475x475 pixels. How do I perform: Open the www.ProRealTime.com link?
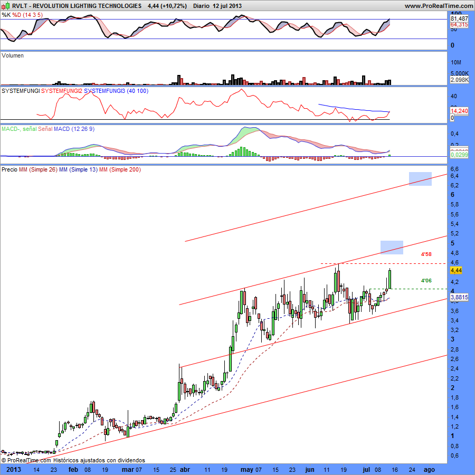[x=439, y=6]
